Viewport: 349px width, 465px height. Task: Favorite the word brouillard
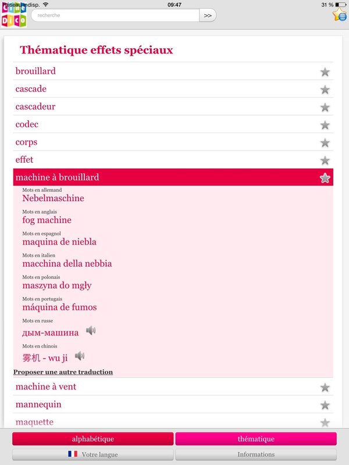coord(325,71)
